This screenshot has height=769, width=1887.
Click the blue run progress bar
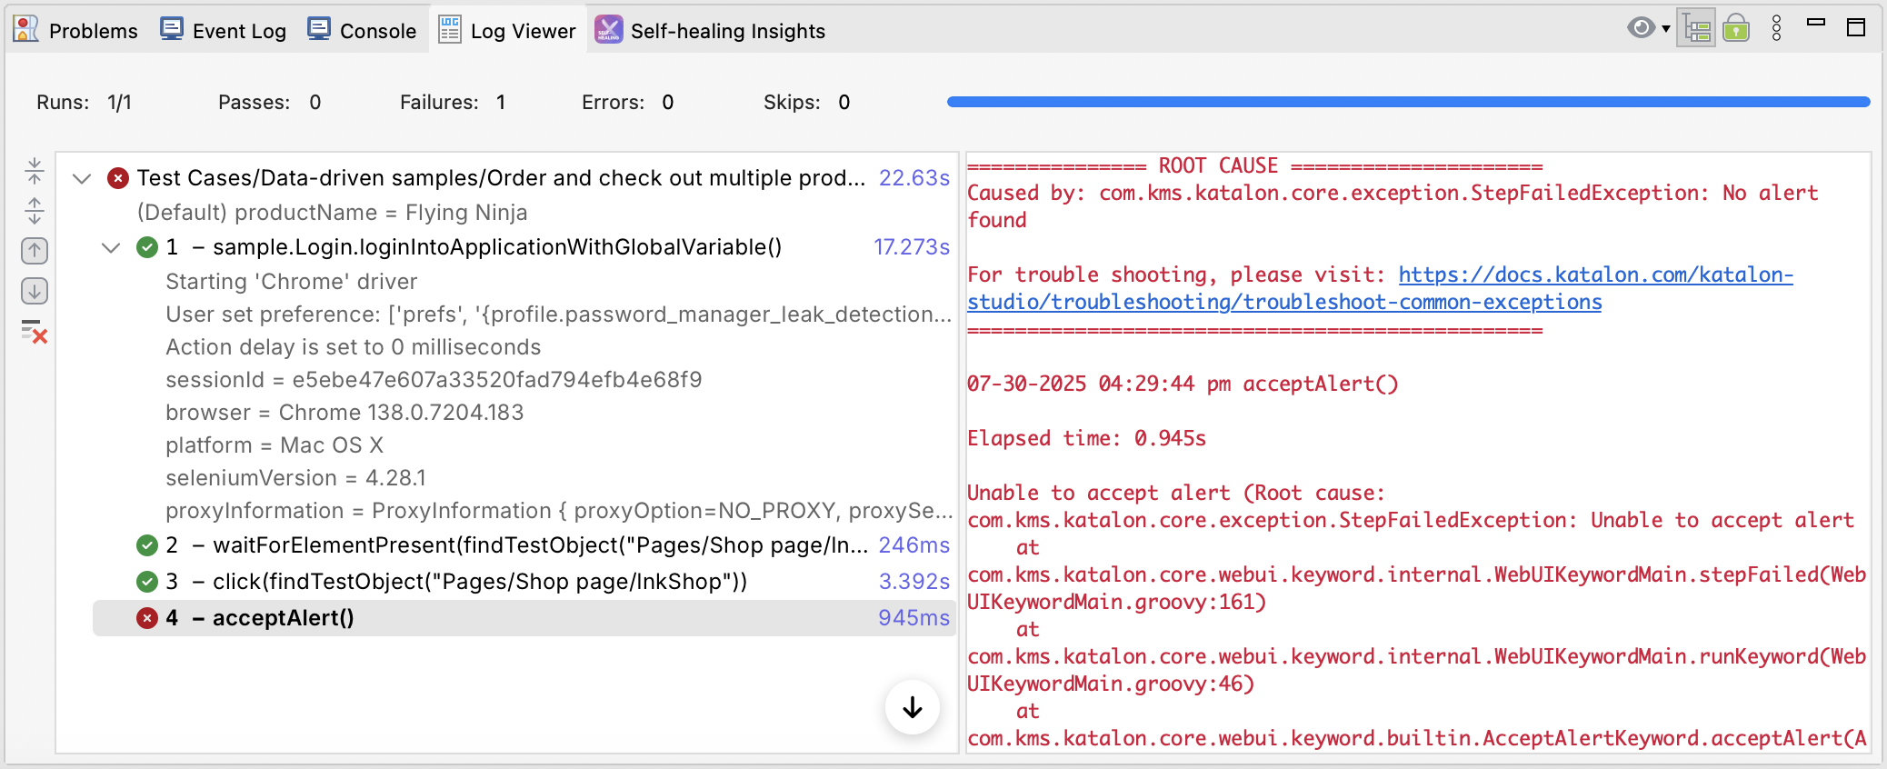coord(1408,102)
